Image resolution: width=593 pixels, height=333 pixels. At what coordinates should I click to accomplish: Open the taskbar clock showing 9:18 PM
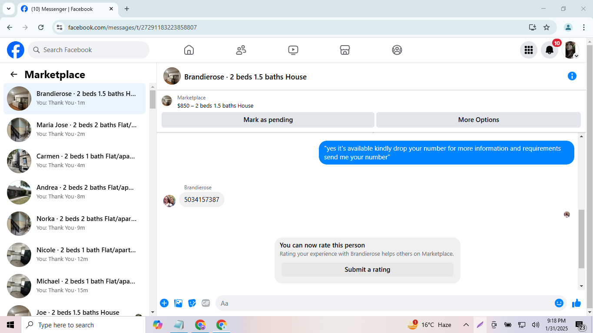[556, 325]
